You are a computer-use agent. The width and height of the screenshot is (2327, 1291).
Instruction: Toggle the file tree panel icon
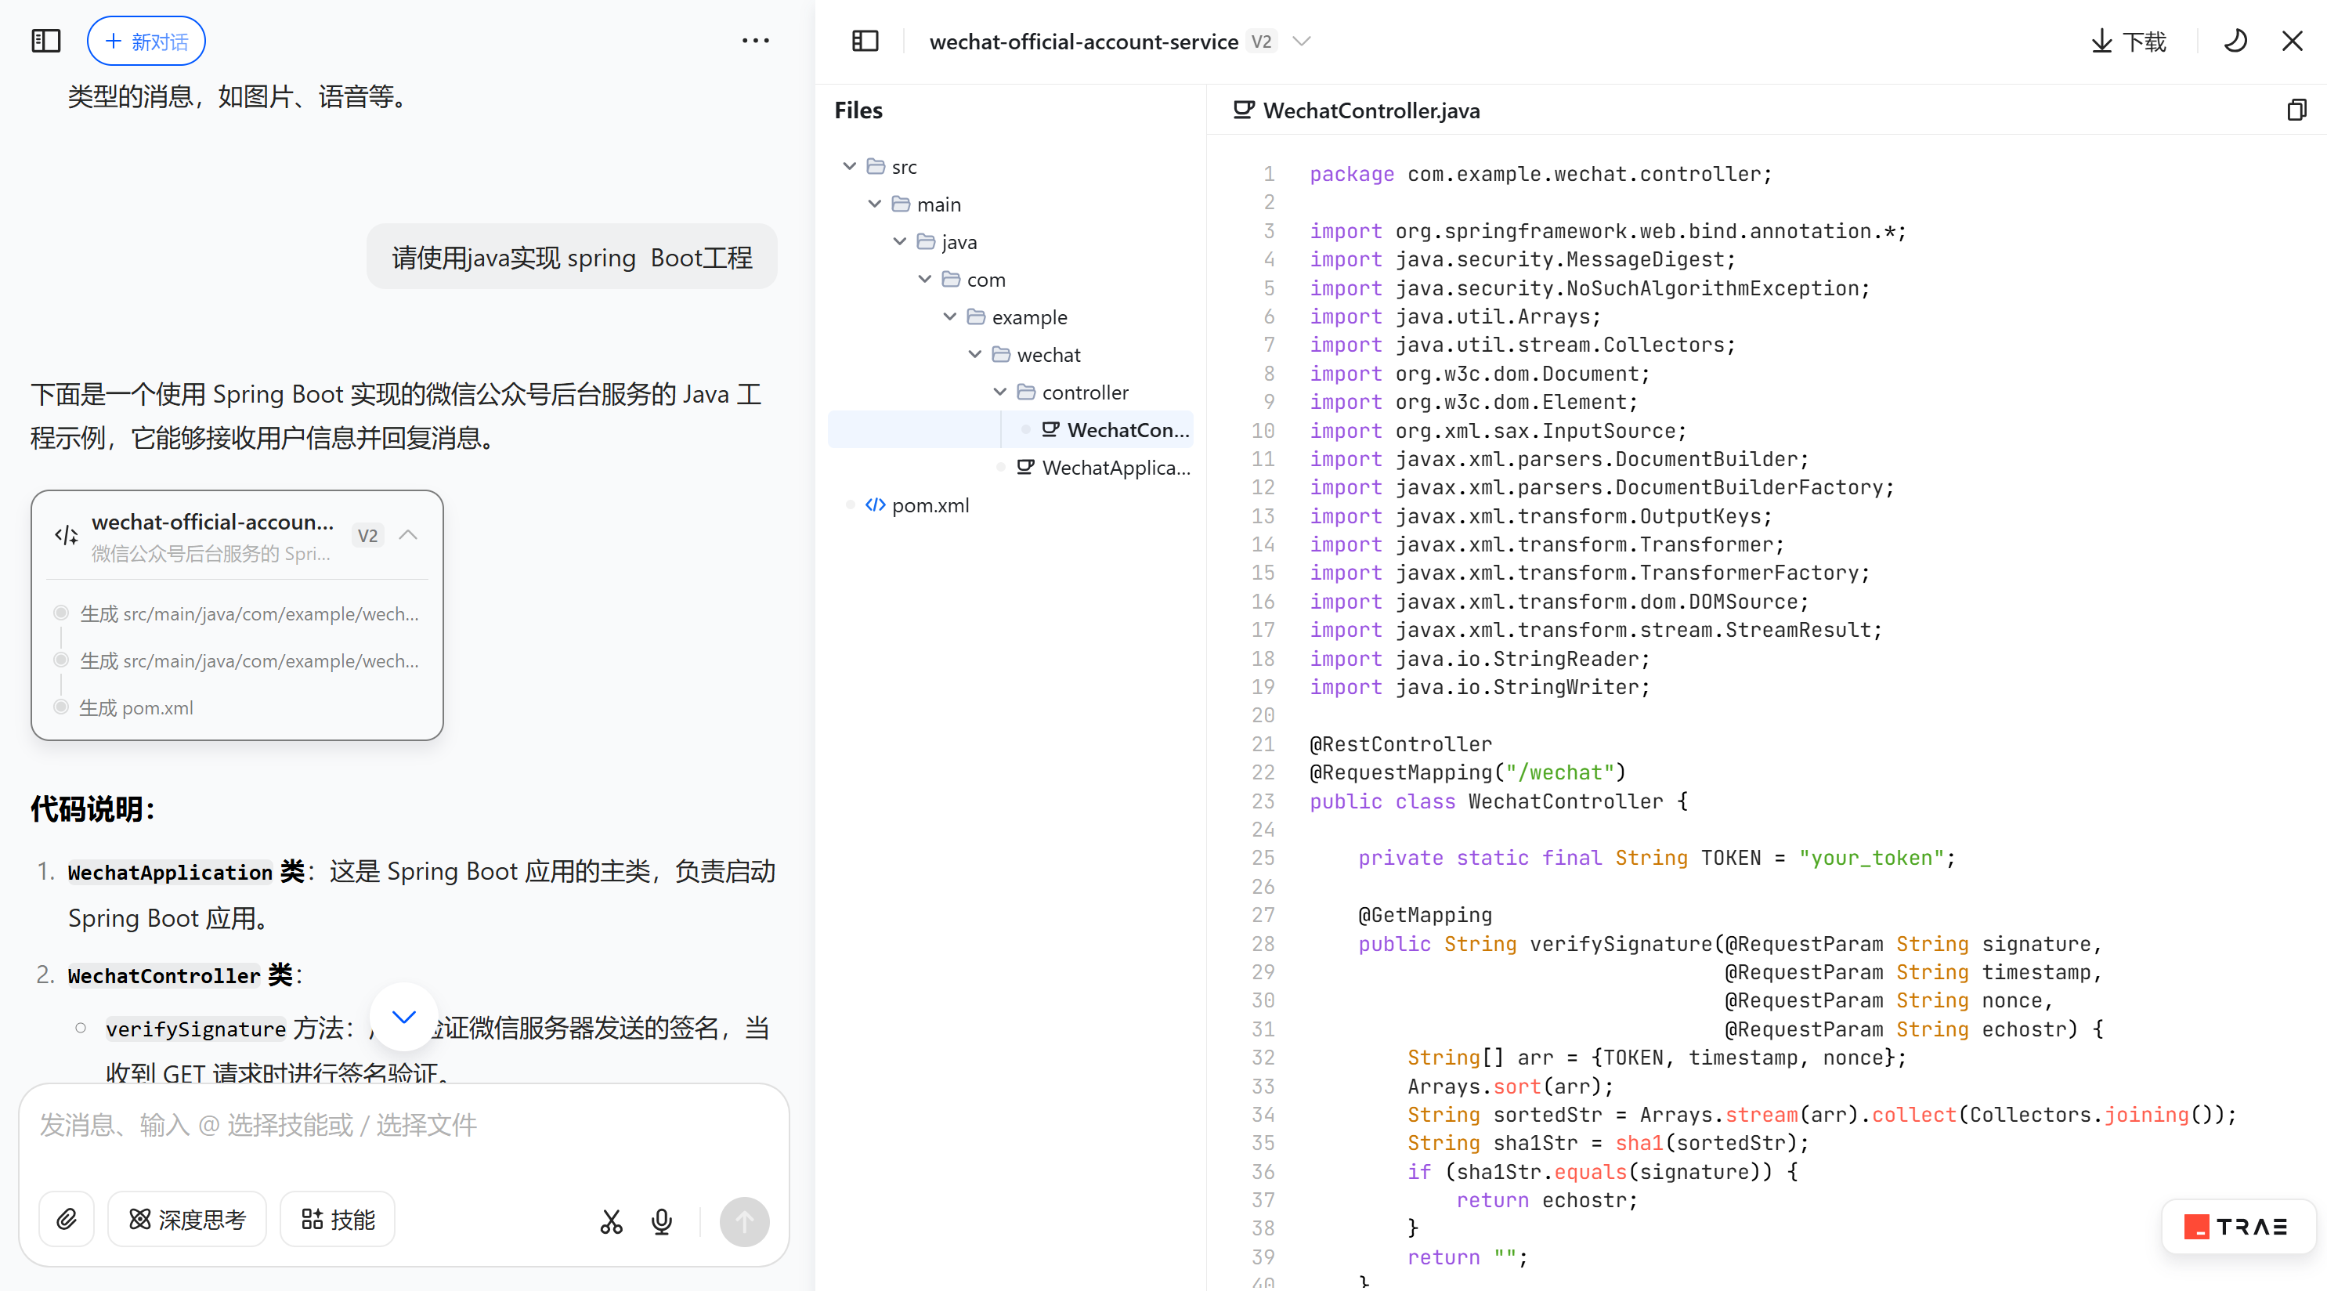(865, 41)
